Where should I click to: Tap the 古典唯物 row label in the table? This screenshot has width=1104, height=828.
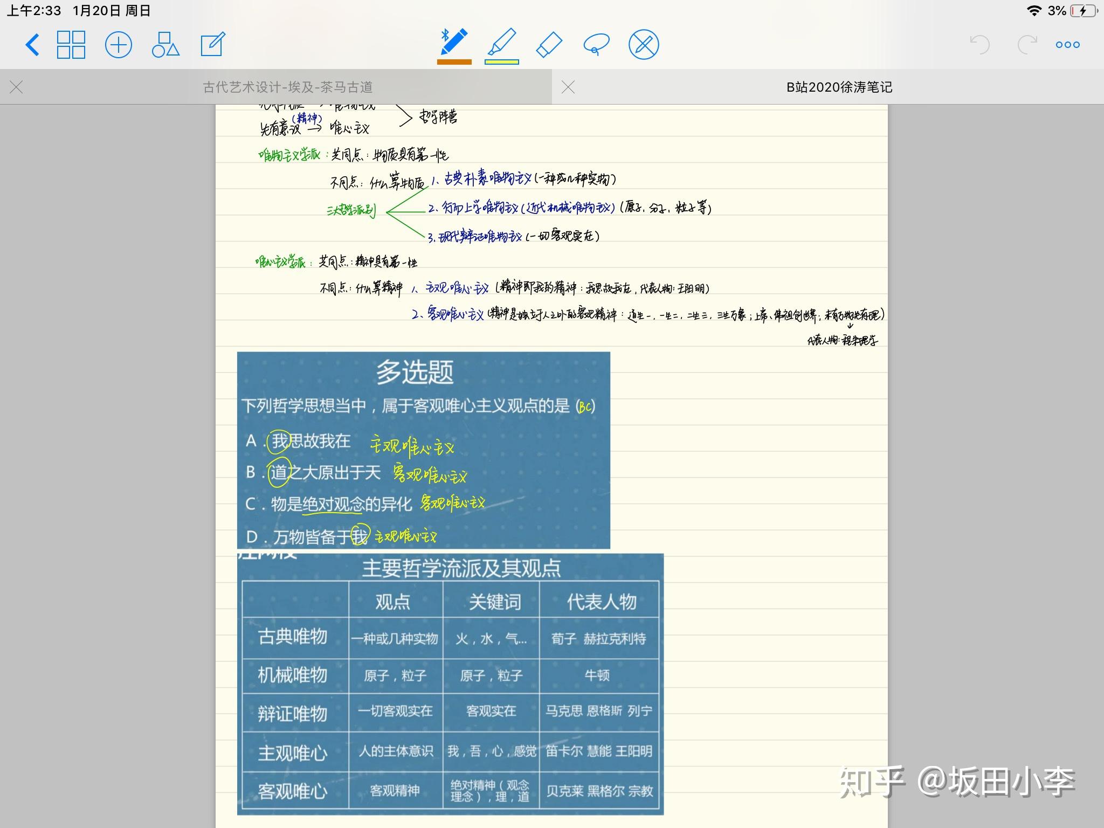(293, 637)
